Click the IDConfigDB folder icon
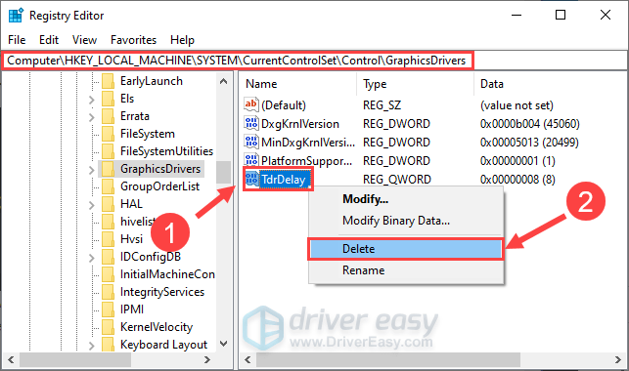 click(108, 257)
